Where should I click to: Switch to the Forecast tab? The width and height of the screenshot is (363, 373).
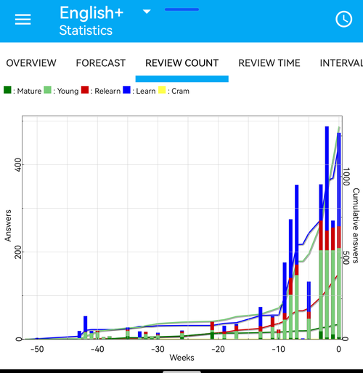coord(101,63)
